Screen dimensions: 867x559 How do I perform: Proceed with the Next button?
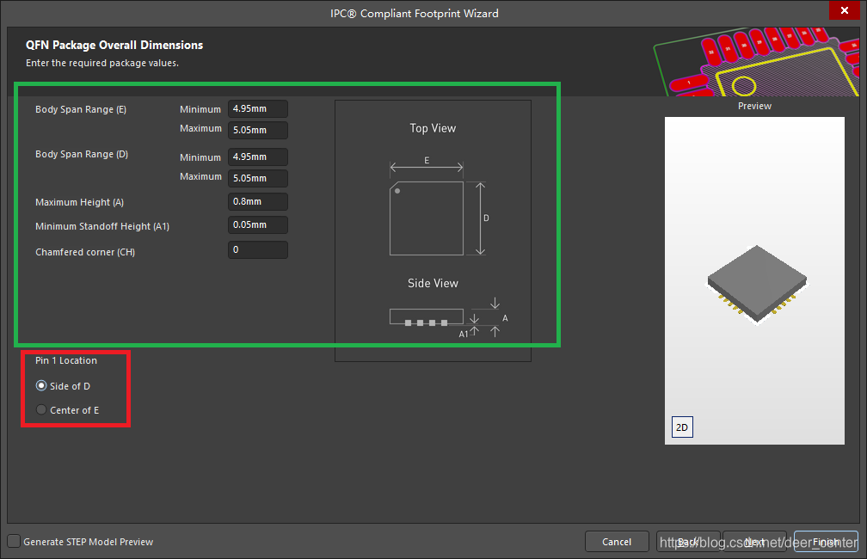tap(754, 542)
